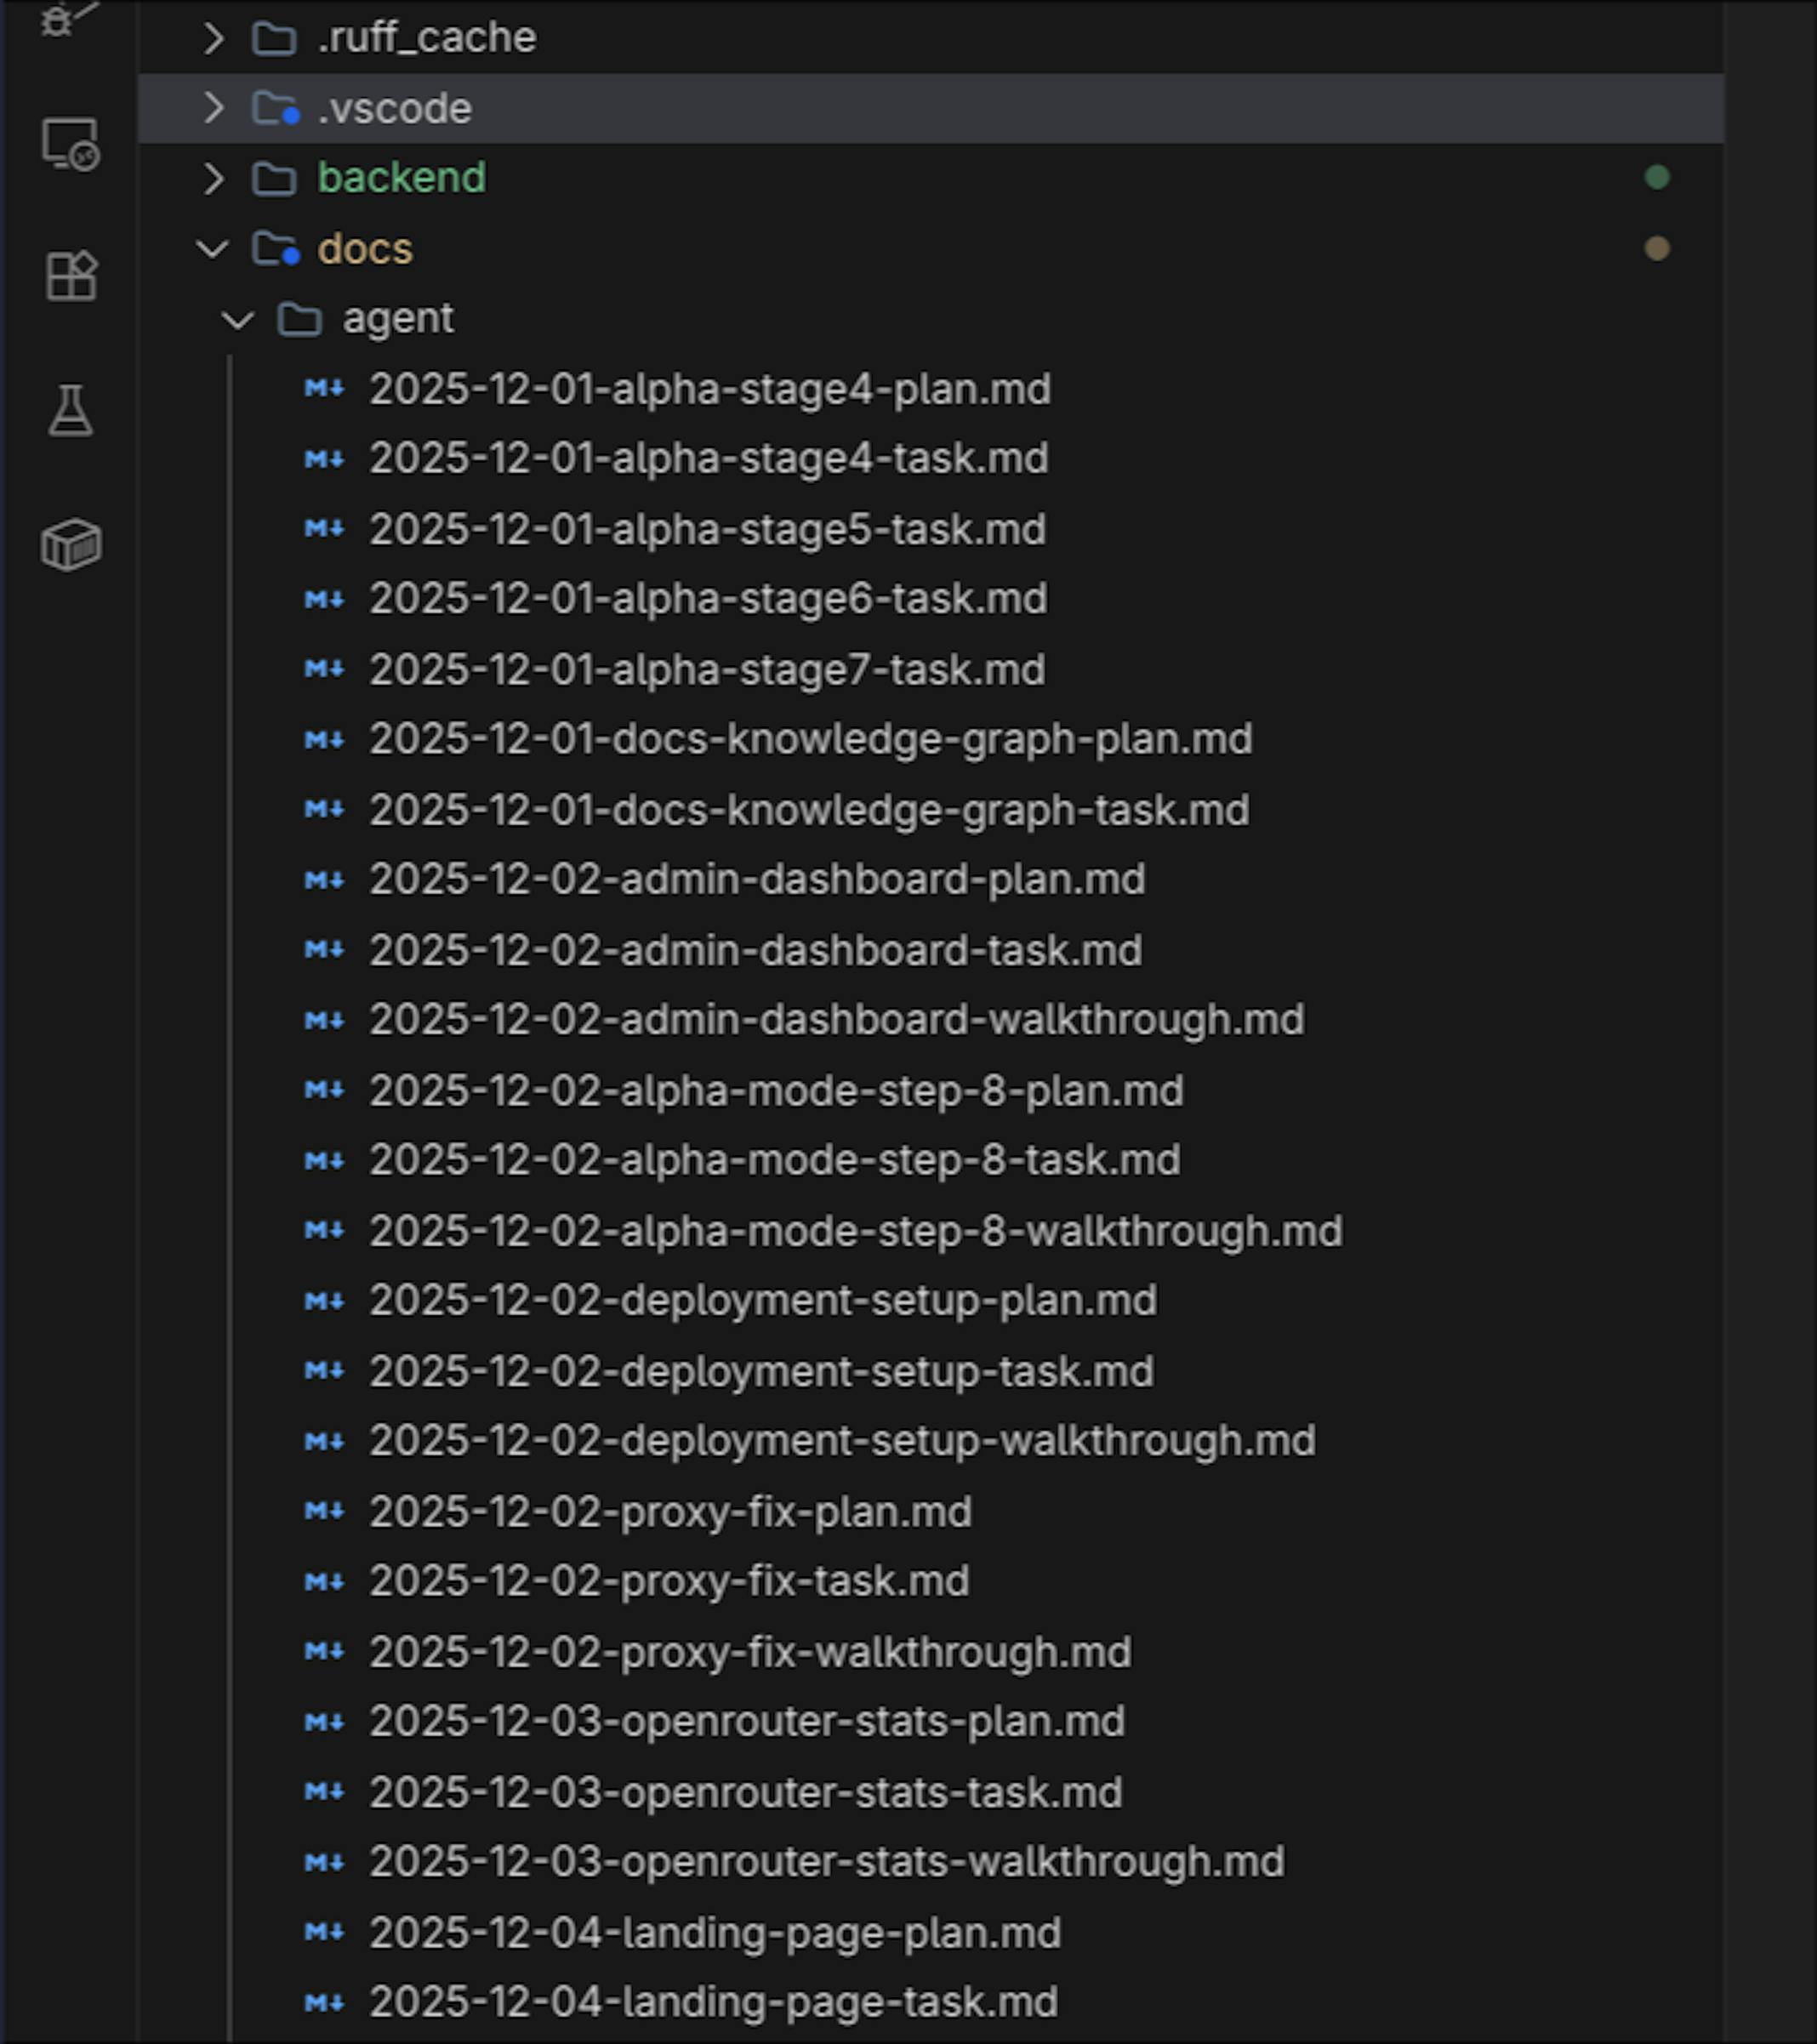Click the package box icon in activity bar

tap(70, 545)
